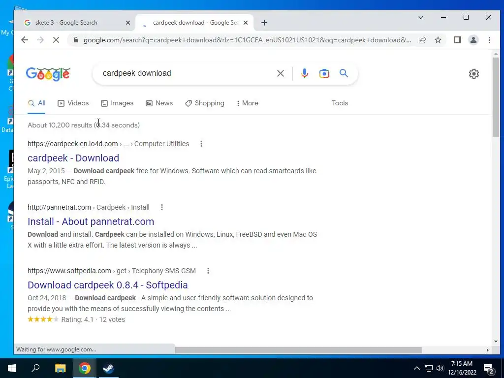
Task: Click the padlock site info icon
Action: click(x=75, y=40)
